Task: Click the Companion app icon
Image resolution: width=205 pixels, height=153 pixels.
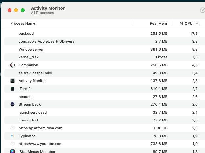Action: click(x=12, y=65)
